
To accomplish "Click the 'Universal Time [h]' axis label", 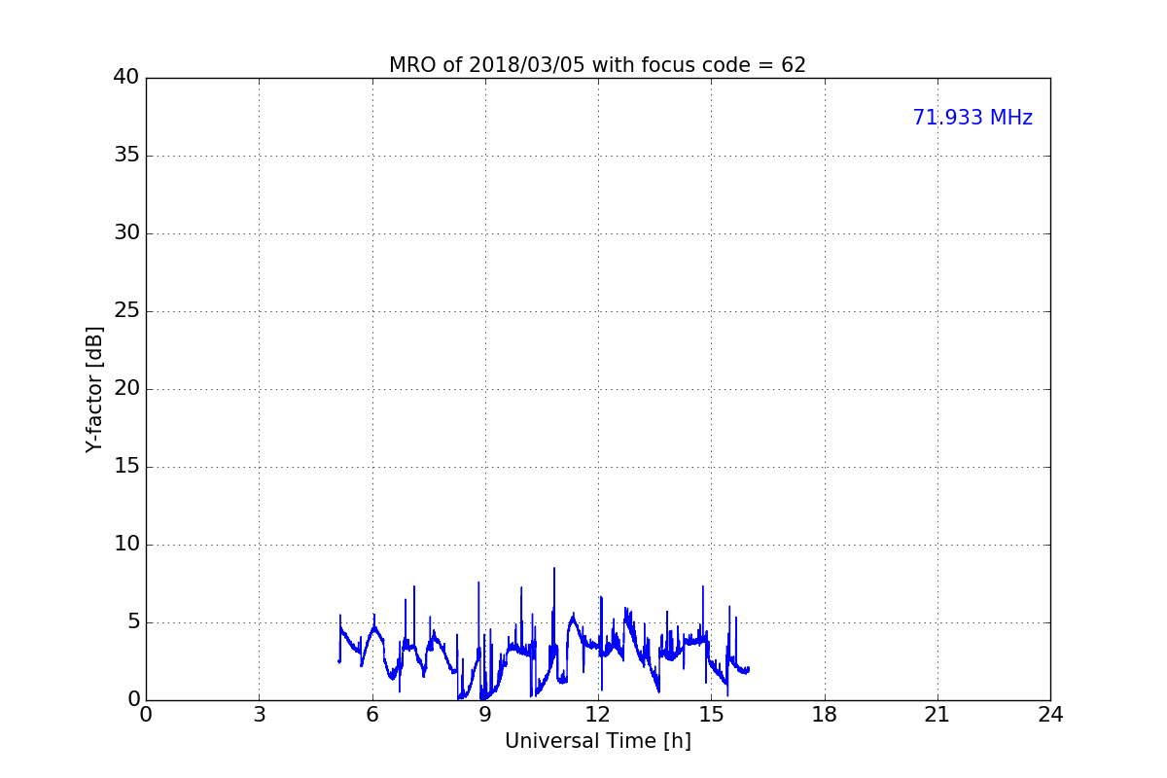I will tap(597, 741).
